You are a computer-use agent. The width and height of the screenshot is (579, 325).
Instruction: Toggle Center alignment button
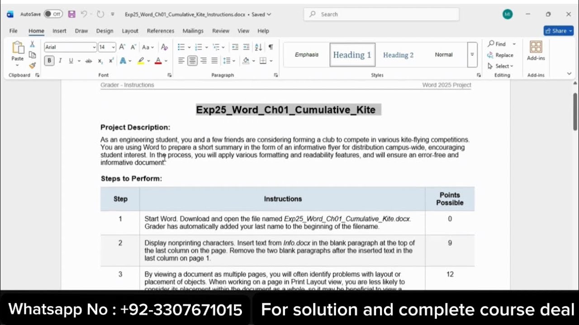tap(192, 60)
